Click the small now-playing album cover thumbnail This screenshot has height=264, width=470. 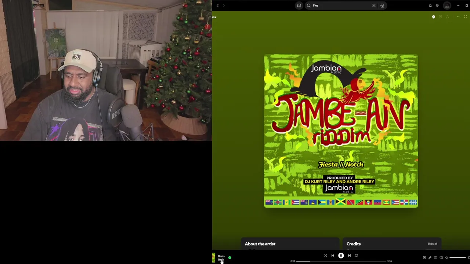point(213,258)
